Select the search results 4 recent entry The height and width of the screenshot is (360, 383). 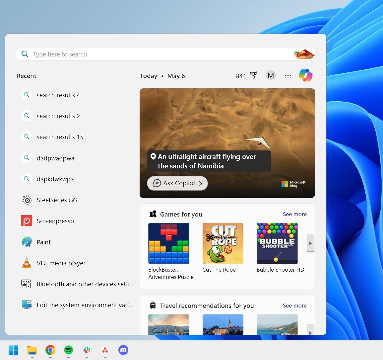click(58, 95)
